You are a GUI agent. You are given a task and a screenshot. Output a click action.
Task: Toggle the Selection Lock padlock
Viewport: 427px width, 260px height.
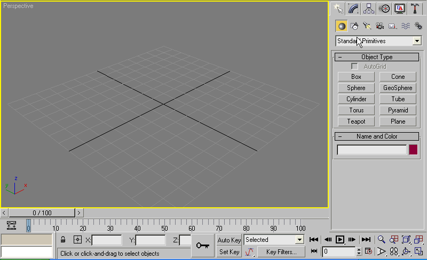pos(63,240)
